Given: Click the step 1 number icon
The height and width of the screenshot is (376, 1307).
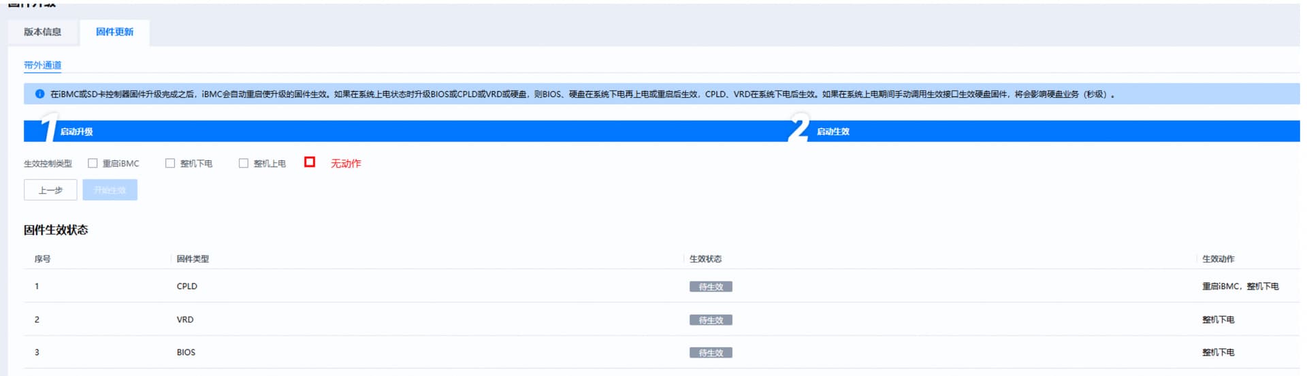Looking at the screenshot, I should (x=48, y=129).
